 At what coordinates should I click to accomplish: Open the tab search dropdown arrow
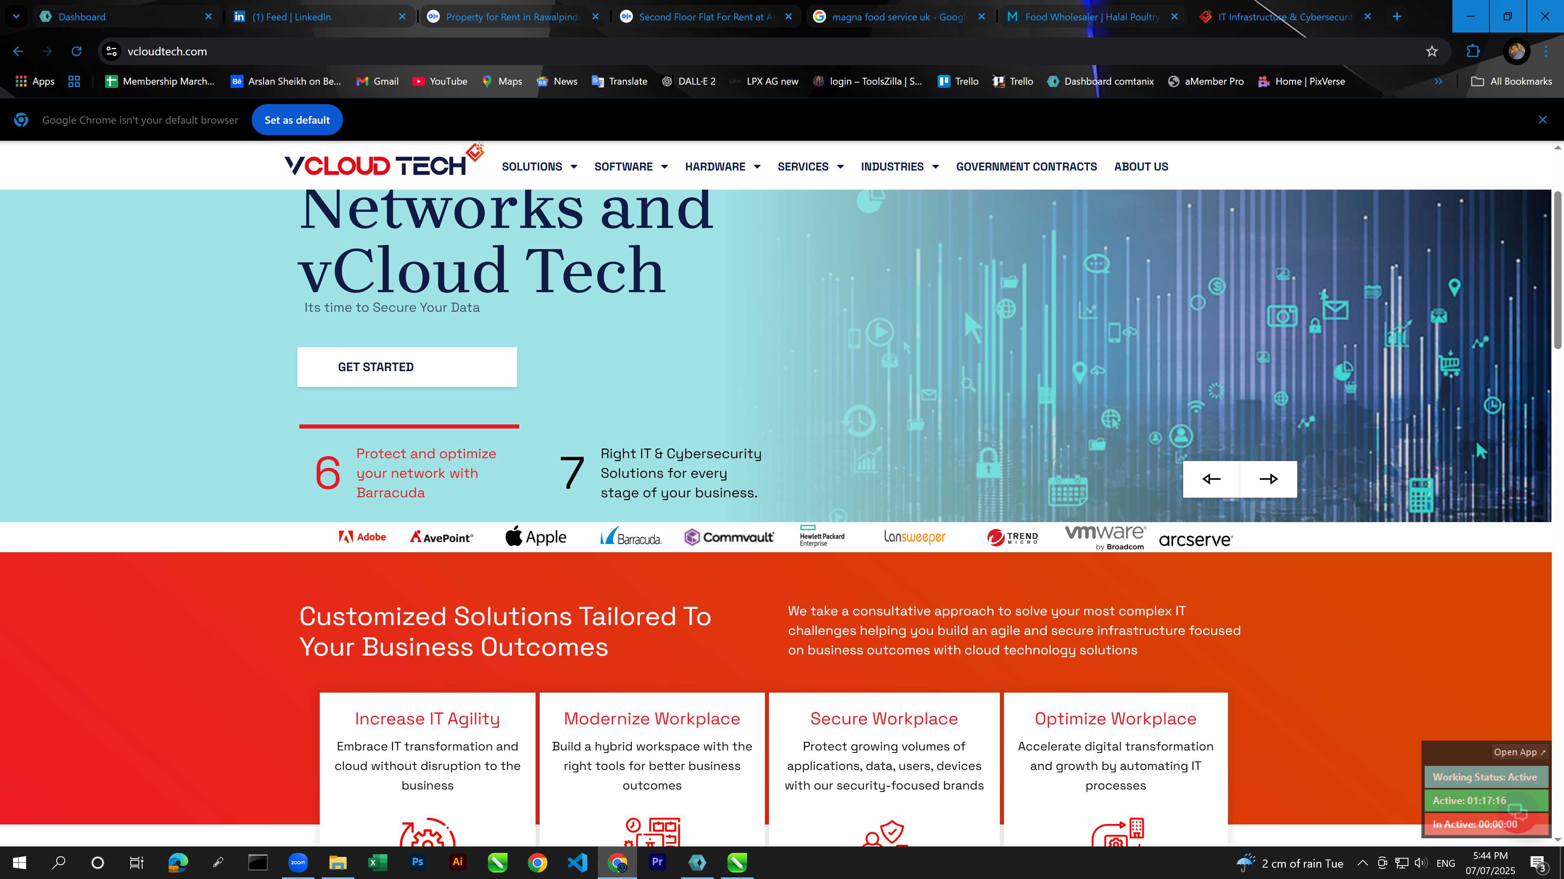pos(16,16)
